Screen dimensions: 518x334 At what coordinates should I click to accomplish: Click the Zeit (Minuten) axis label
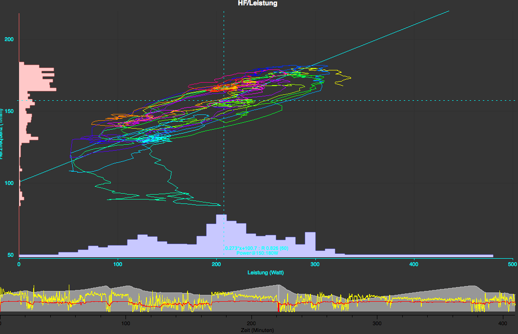(x=257, y=330)
